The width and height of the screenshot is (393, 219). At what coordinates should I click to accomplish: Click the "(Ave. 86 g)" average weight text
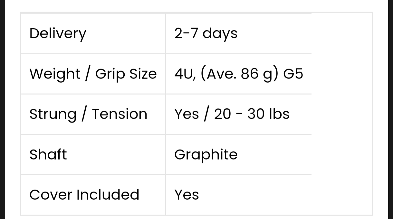239,74
